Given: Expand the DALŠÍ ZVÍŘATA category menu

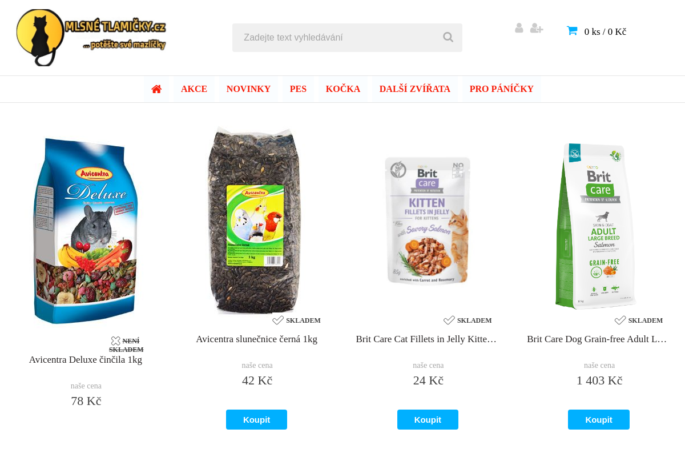Looking at the screenshot, I should point(415,89).
